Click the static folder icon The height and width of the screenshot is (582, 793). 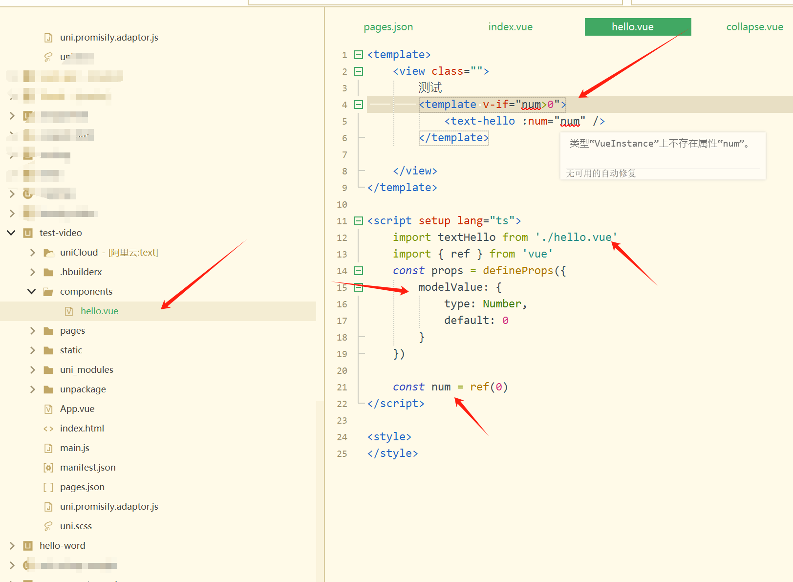48,350
